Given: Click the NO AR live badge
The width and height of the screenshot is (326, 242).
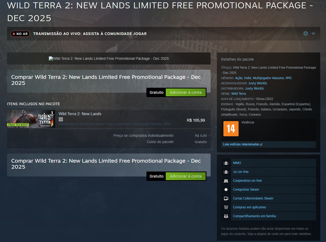Looking at the screenshot, I should (20, 34).
